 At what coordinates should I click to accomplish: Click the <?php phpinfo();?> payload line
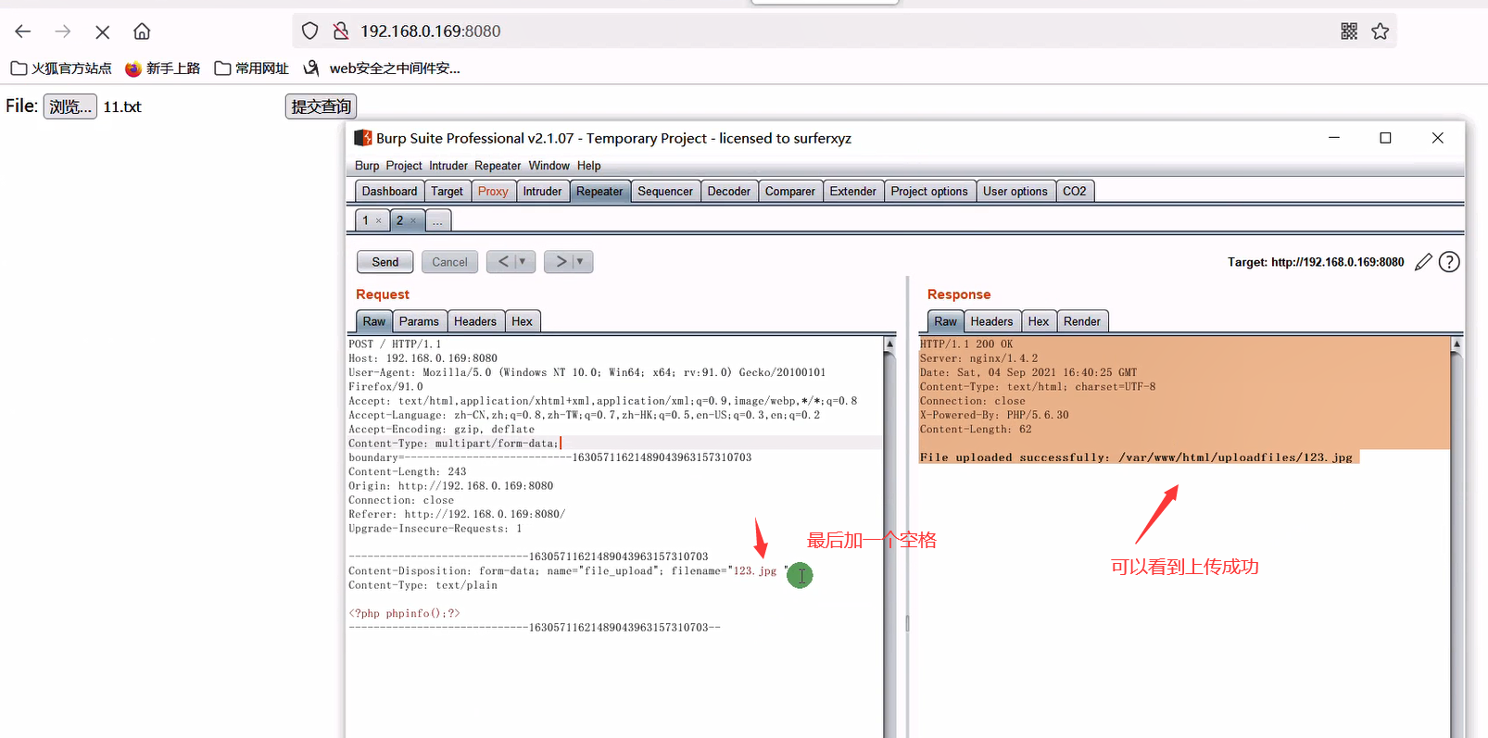point(404,614)
